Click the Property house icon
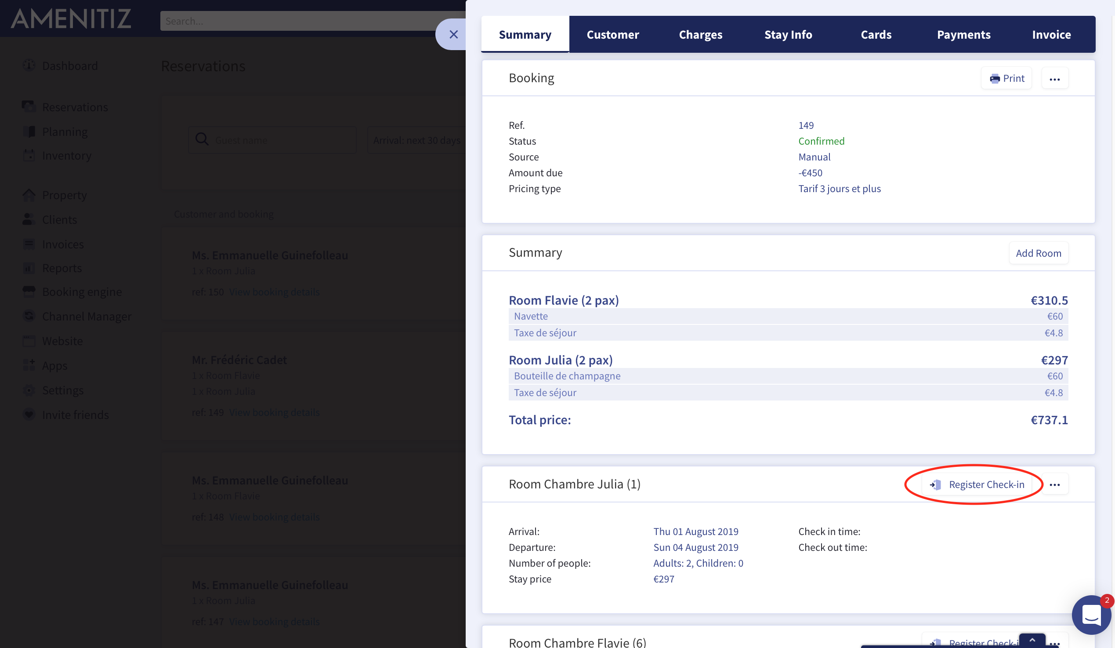The image size is (1115, 648). 29,195
